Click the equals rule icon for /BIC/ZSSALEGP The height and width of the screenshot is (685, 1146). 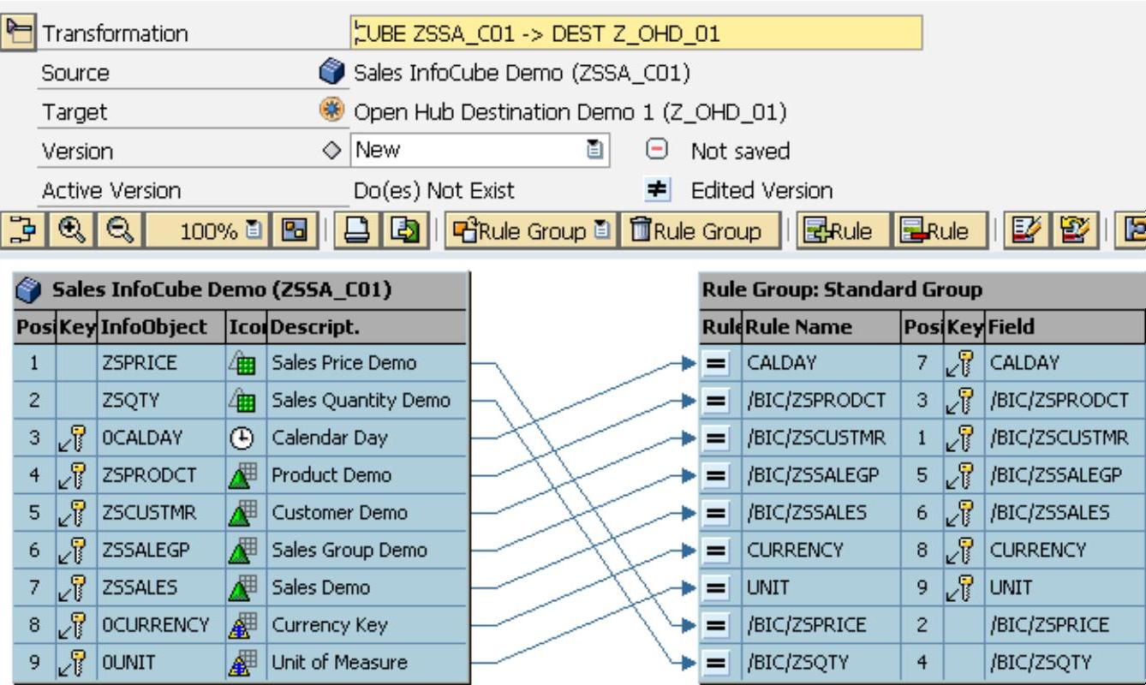coord(716,475)
